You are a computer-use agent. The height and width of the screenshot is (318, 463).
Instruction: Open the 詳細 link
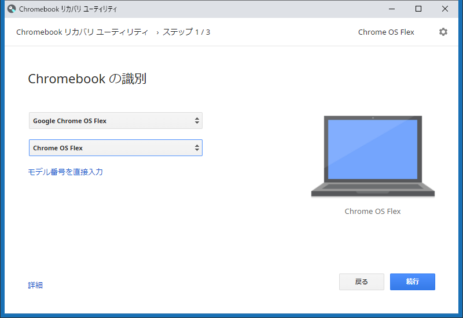(x=35, y=285)
